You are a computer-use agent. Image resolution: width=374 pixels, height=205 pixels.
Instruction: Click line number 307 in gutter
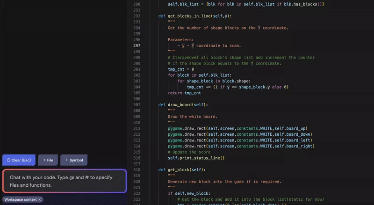(137, 105)
